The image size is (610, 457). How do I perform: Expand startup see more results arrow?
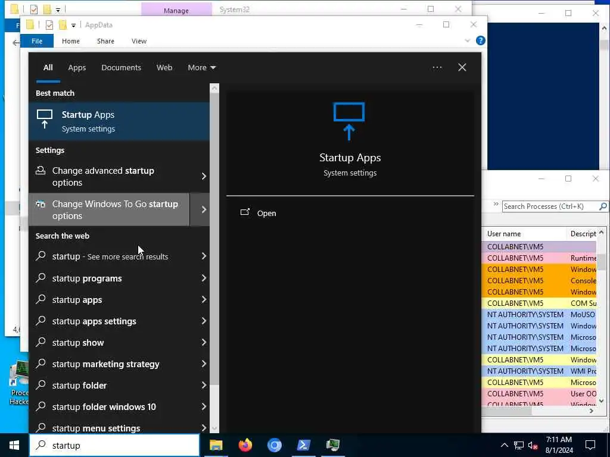pos(204,256)
